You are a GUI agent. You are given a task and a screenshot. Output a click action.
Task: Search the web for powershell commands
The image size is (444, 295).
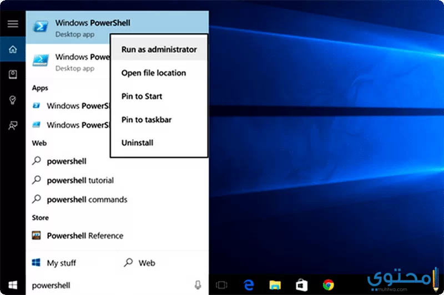tap(117, 200)
